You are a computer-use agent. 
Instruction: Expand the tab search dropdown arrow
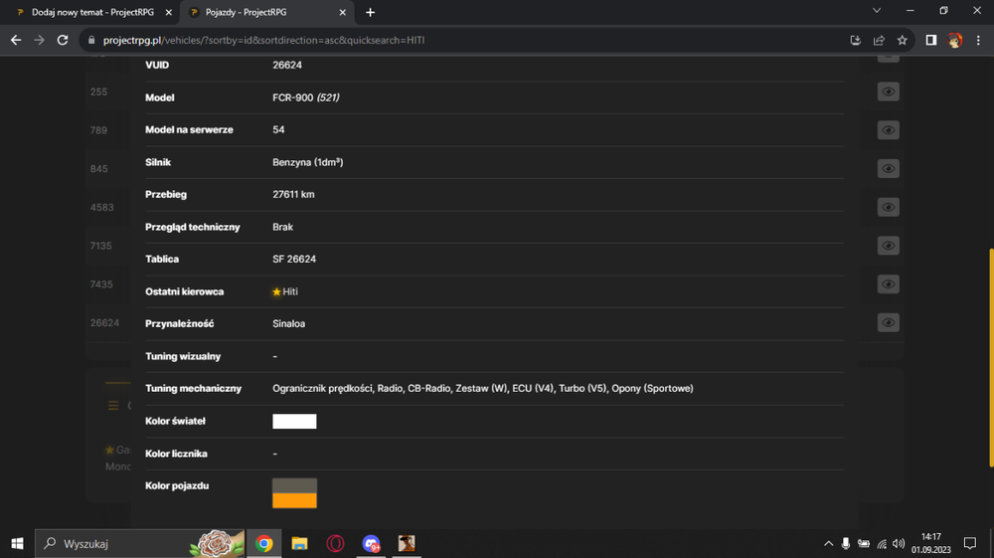tap(877, 11)
